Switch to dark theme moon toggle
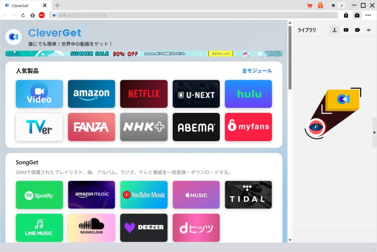 pyautogui.click(x=341, y=5)
